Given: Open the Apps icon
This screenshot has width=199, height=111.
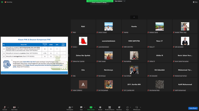Looking at the screenshot, I should pos(127,107).
